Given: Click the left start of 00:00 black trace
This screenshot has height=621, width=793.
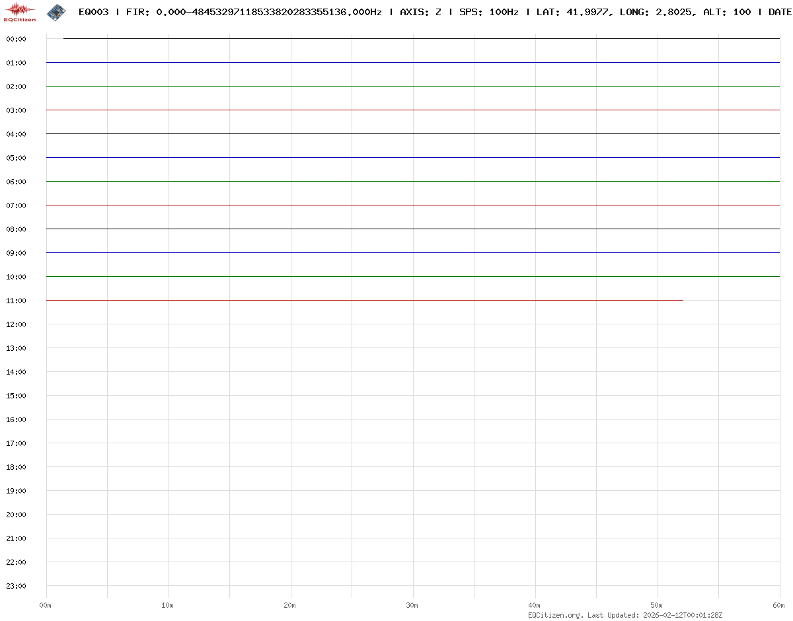Looking at the screenshot, I should (x=64, y=38).
